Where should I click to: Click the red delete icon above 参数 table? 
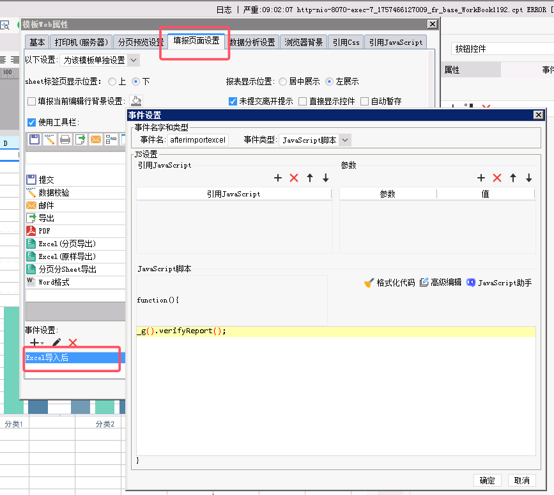pos(497,178)
